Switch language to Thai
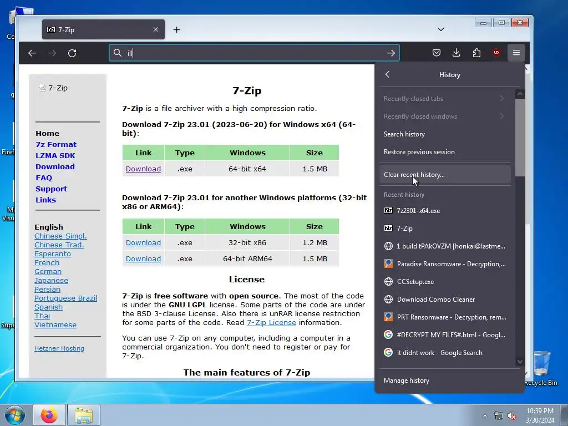 42,316
